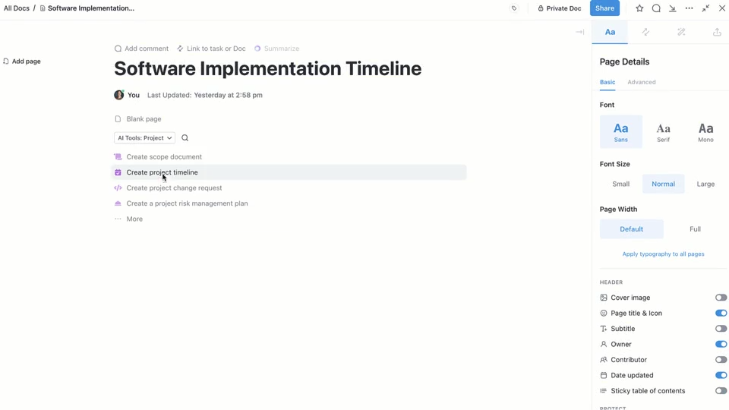Select the Mono font option
Screen dimensions: 729x410
click(705, 132)
